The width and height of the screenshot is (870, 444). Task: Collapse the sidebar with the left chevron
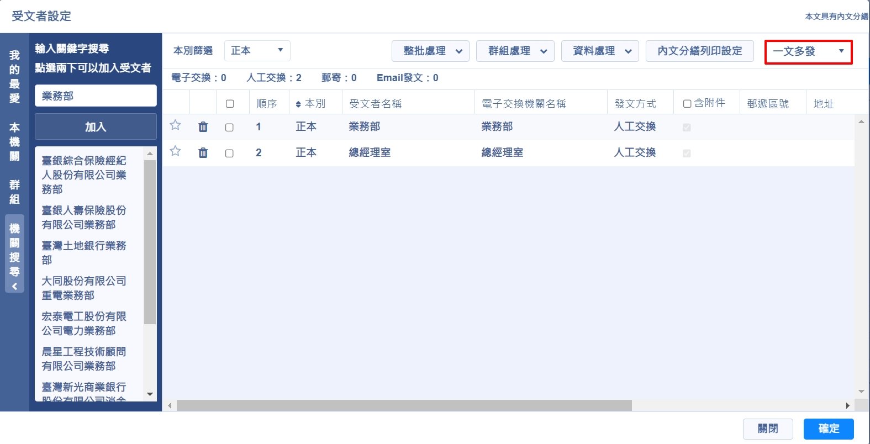pyautogui.click(x=14, y=286)
